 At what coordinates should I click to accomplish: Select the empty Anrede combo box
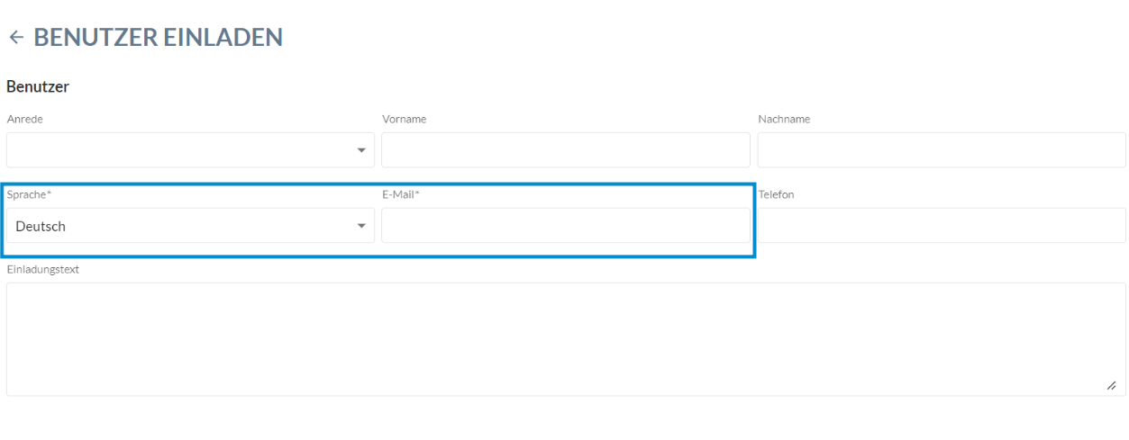point(190,150)
